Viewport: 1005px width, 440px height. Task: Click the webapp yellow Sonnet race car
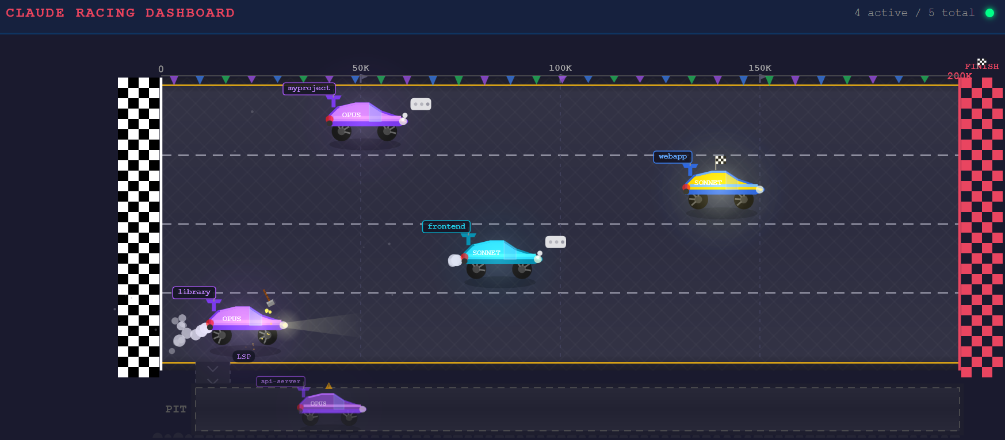coord(723,189)
